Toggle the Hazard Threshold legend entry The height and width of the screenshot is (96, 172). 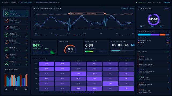(79, 35)
